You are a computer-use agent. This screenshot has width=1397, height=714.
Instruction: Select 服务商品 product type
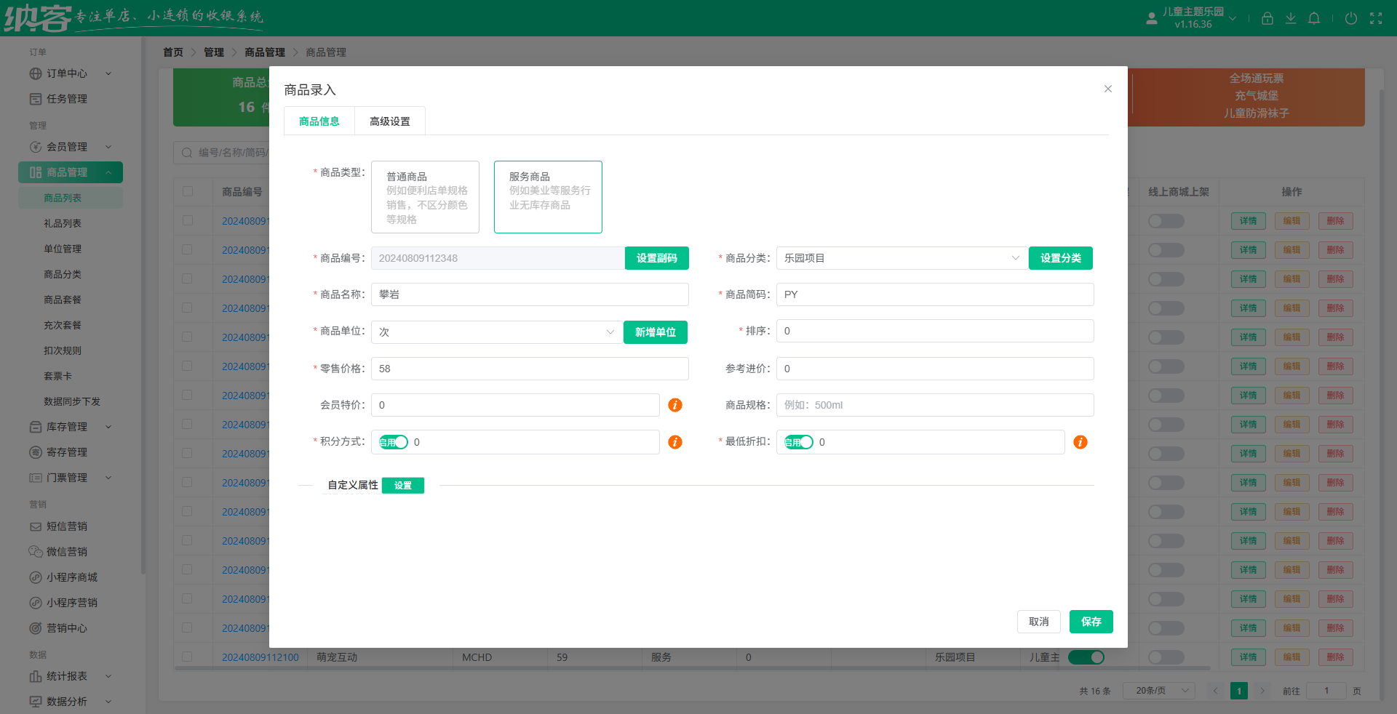(x=548, y=197)
